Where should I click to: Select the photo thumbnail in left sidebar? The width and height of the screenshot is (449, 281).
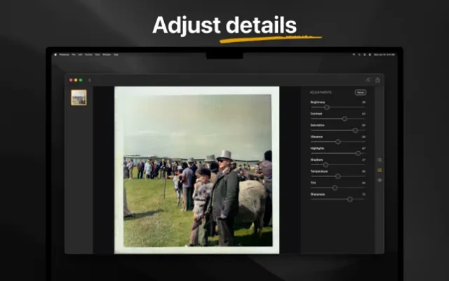[x=79, y=98]
